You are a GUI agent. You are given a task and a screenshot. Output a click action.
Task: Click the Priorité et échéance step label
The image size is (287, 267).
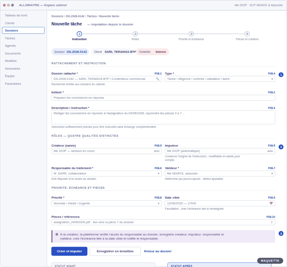coord(191,39)
